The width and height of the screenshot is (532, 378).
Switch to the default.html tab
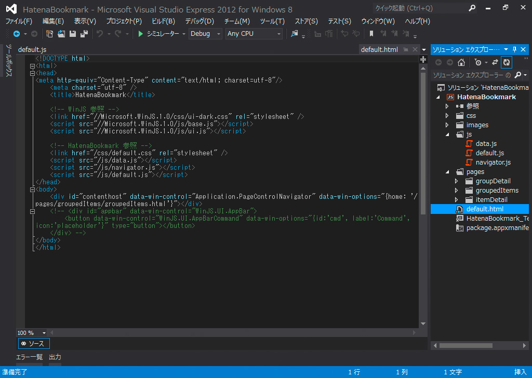click(379, 49)
